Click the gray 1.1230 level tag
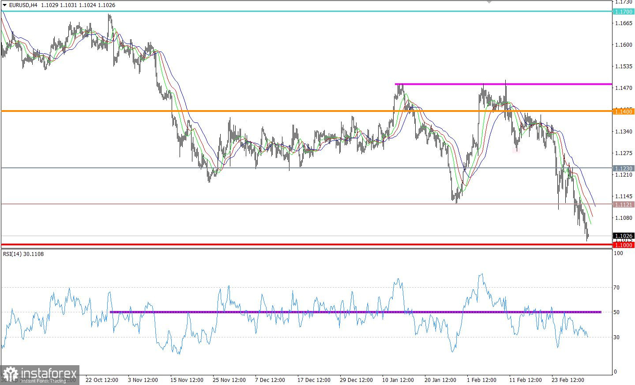 (623, 168)
